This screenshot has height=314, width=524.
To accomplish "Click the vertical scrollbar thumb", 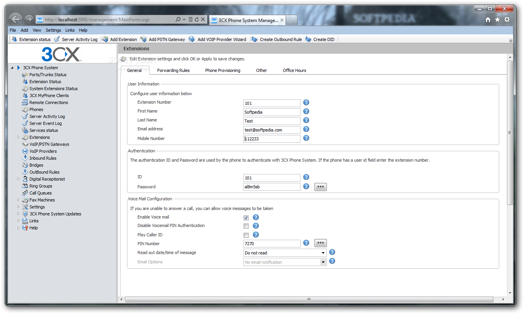I will tap(510, 133).
